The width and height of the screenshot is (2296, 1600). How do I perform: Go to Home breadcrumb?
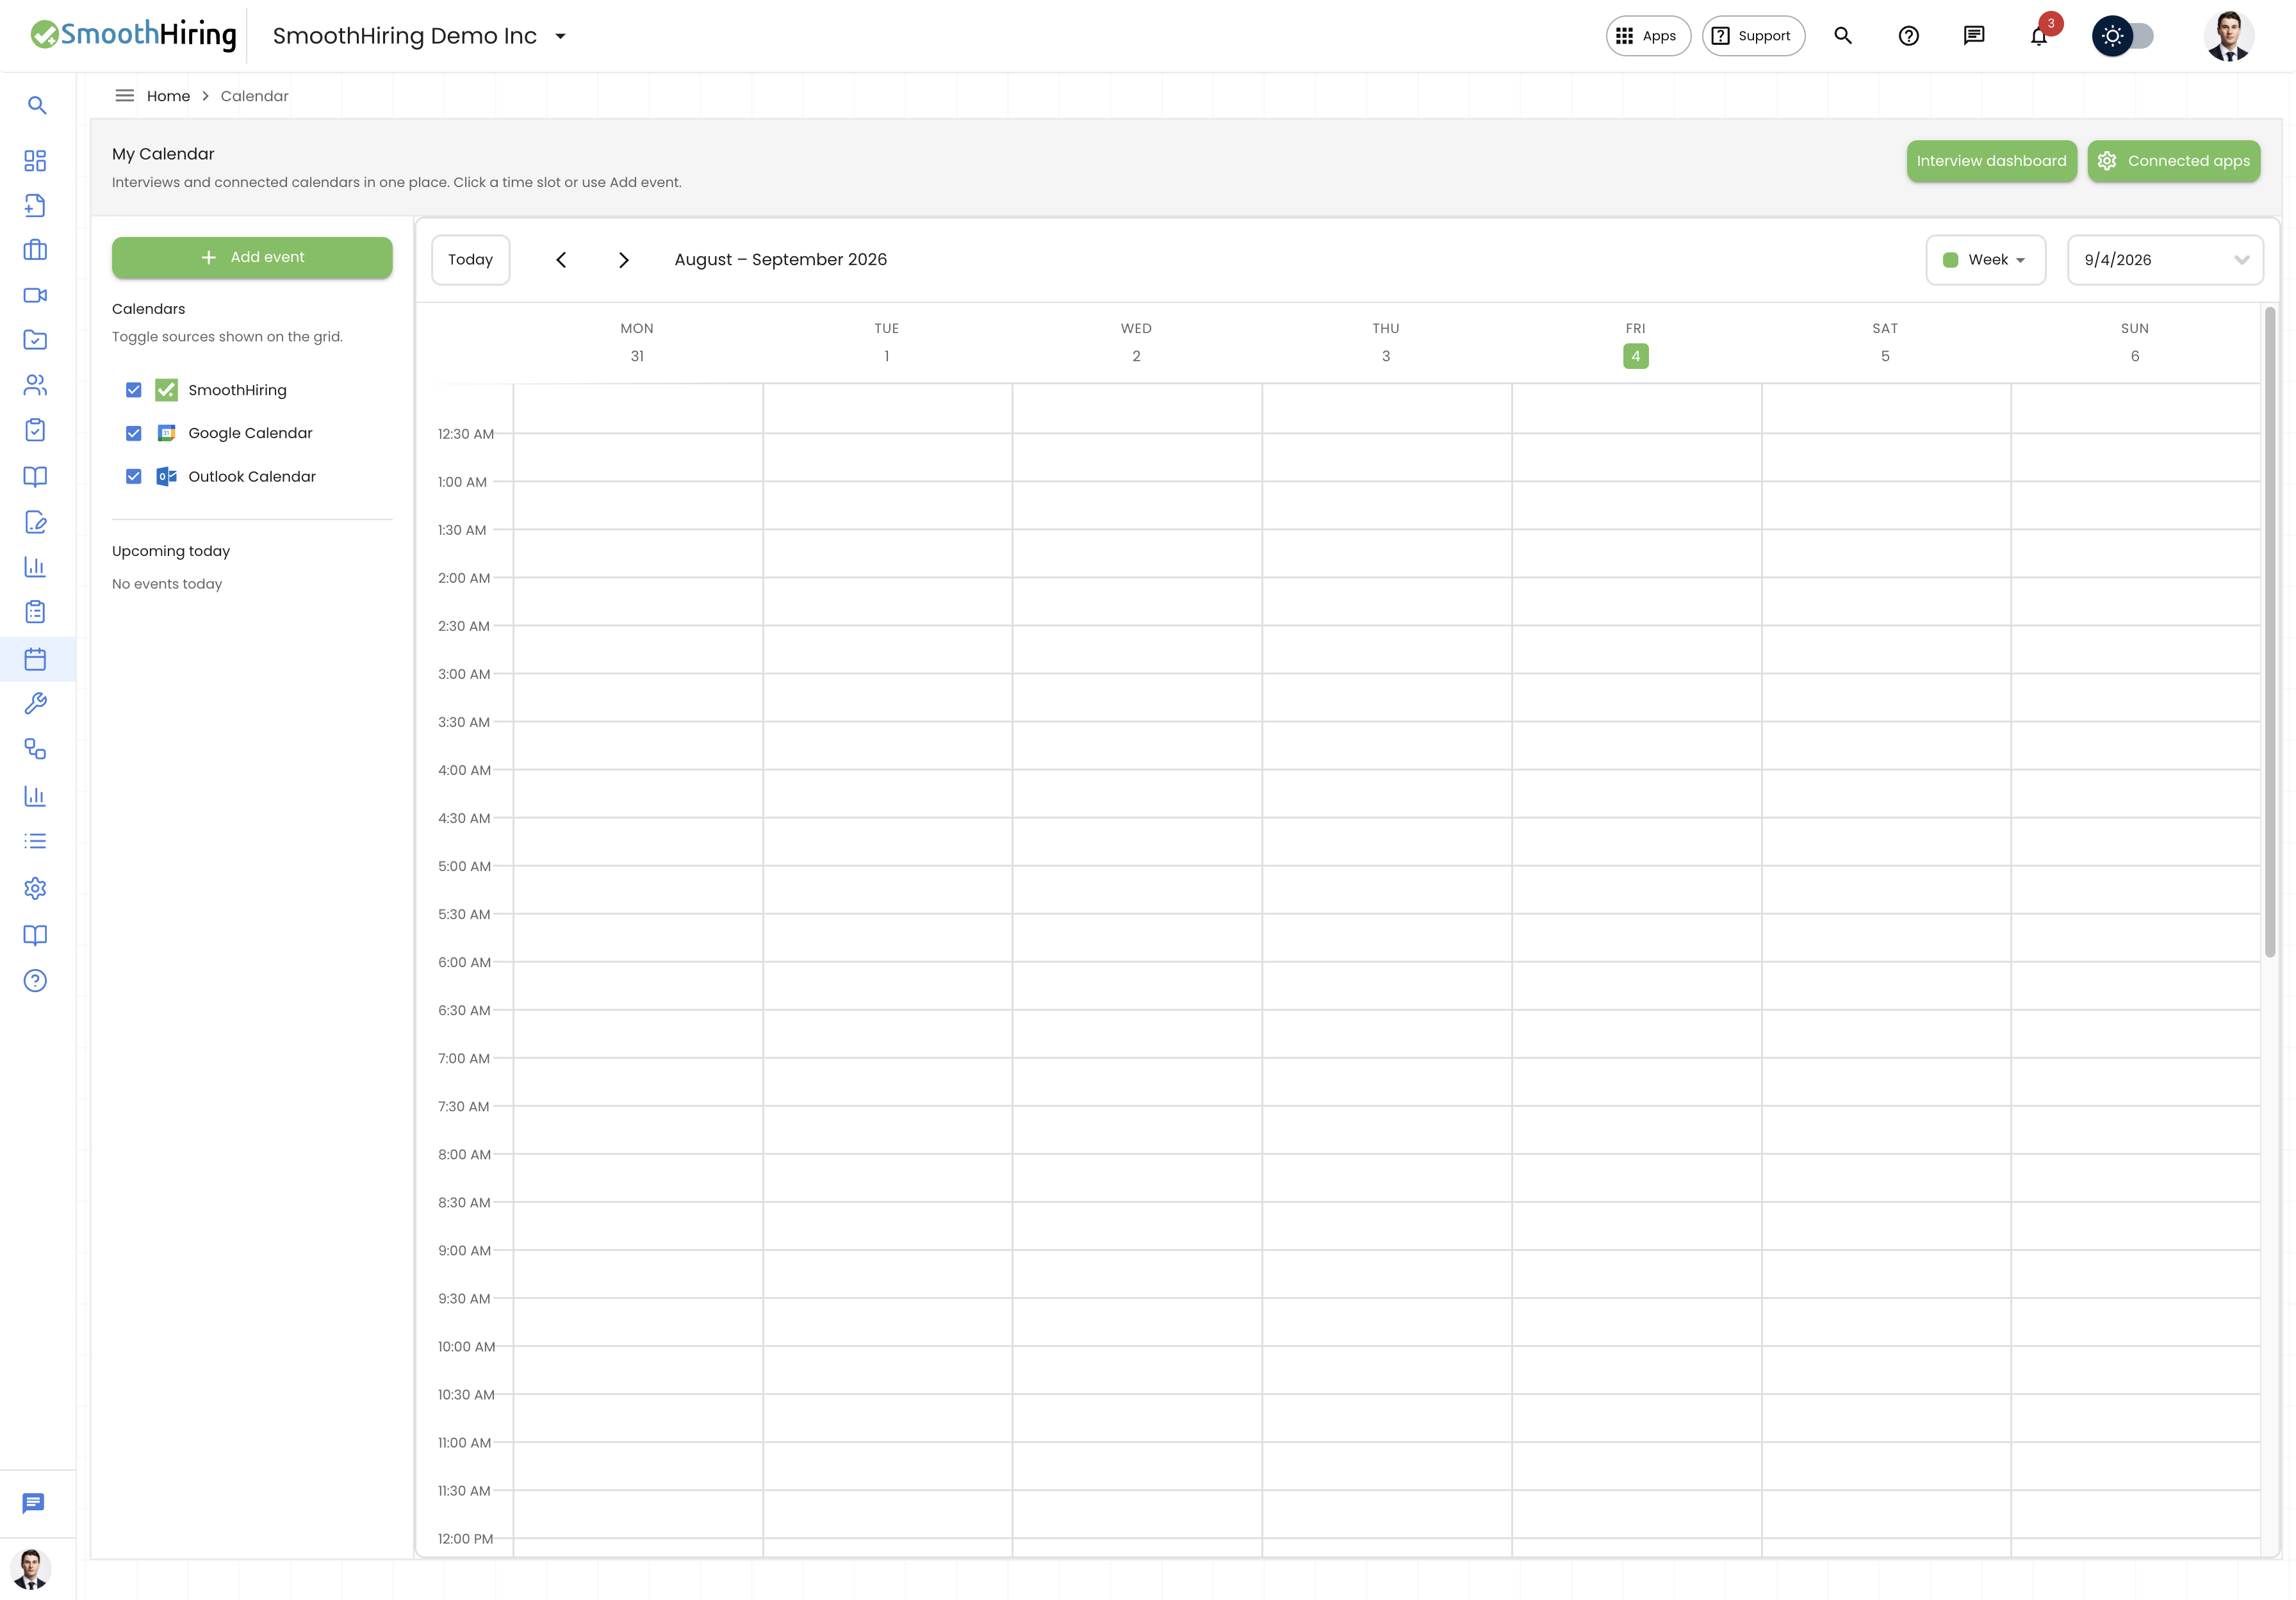[168, 96]
